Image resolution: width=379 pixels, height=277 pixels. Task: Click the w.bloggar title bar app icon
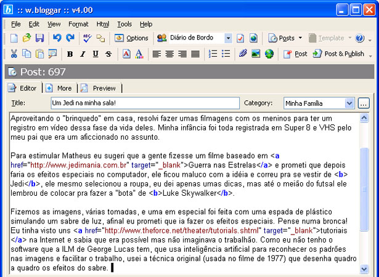pos(8,10)
